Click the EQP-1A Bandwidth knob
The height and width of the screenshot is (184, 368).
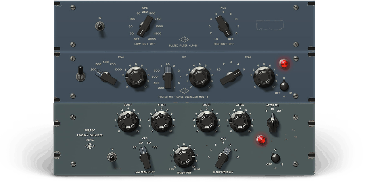[x=184, y=157]
